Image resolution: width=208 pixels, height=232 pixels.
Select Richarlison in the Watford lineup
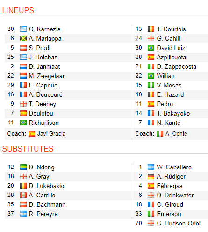click(x=44, y=123)
